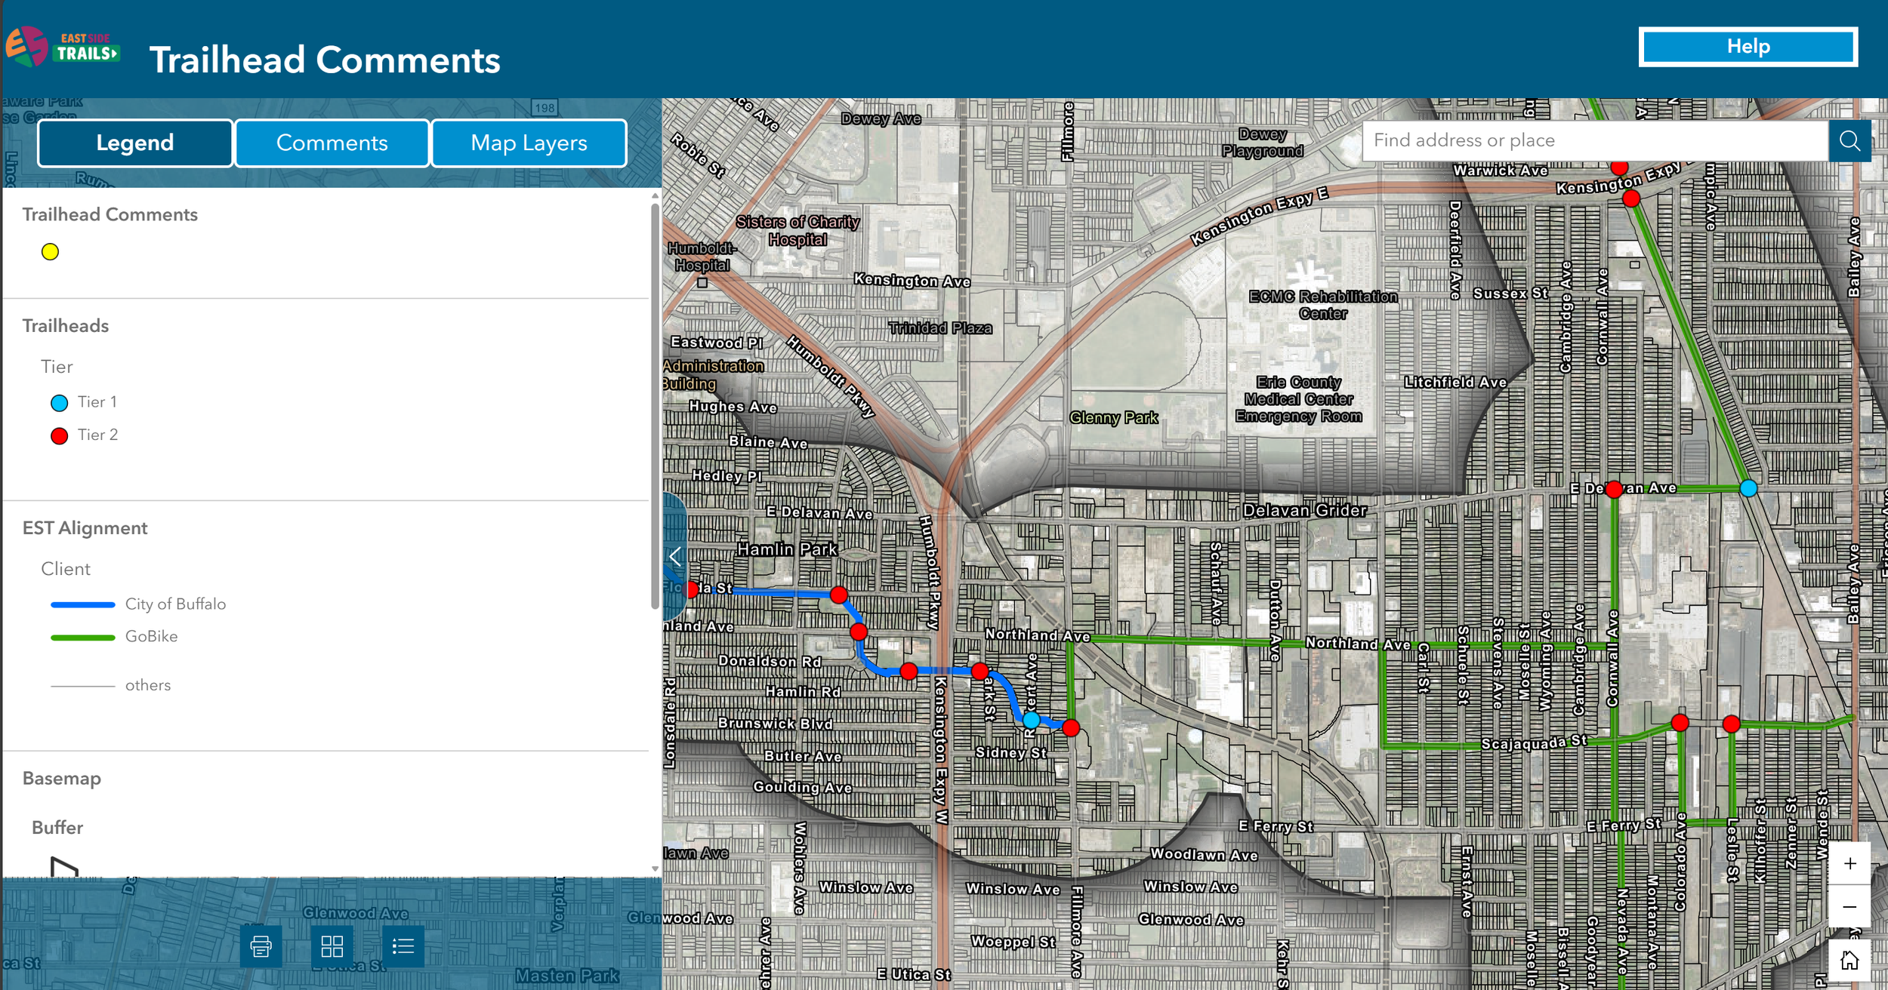Screen dimensions: 1888x990
Task: Collapse the side panel arrow
Action: pyautogui.click(x=675, y=557)
